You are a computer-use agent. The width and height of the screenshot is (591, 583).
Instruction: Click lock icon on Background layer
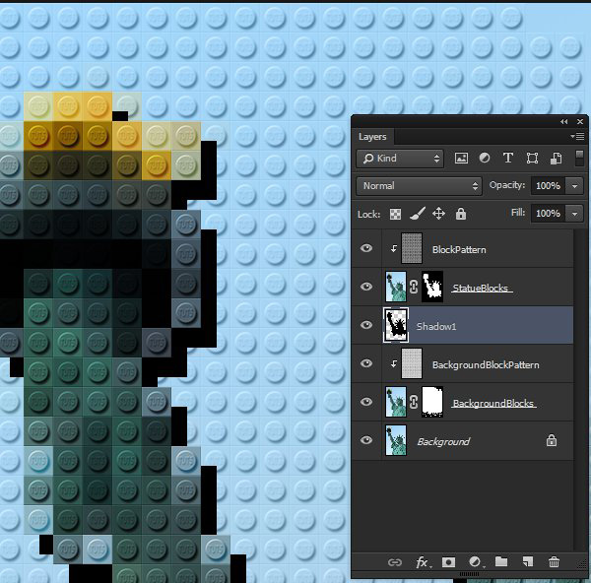(x=551, y=440)
